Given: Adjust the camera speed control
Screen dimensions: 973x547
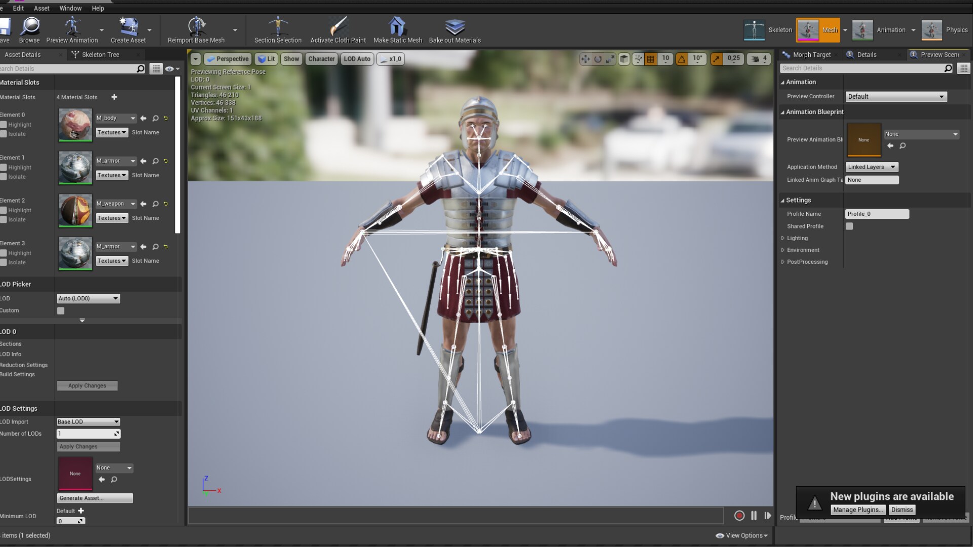Looking at the screenshot, I should (759, 59).
